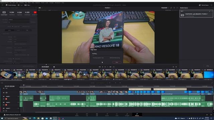
Task: Open viewer options three-dot menu
Action: 177,8
